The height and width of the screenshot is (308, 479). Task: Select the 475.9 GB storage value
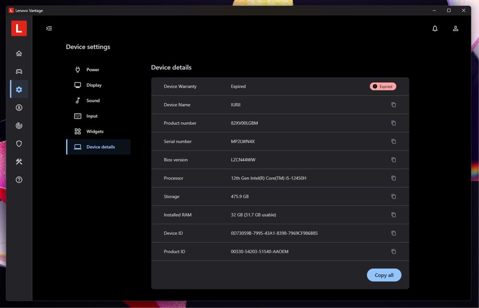[x=239, y=197]
